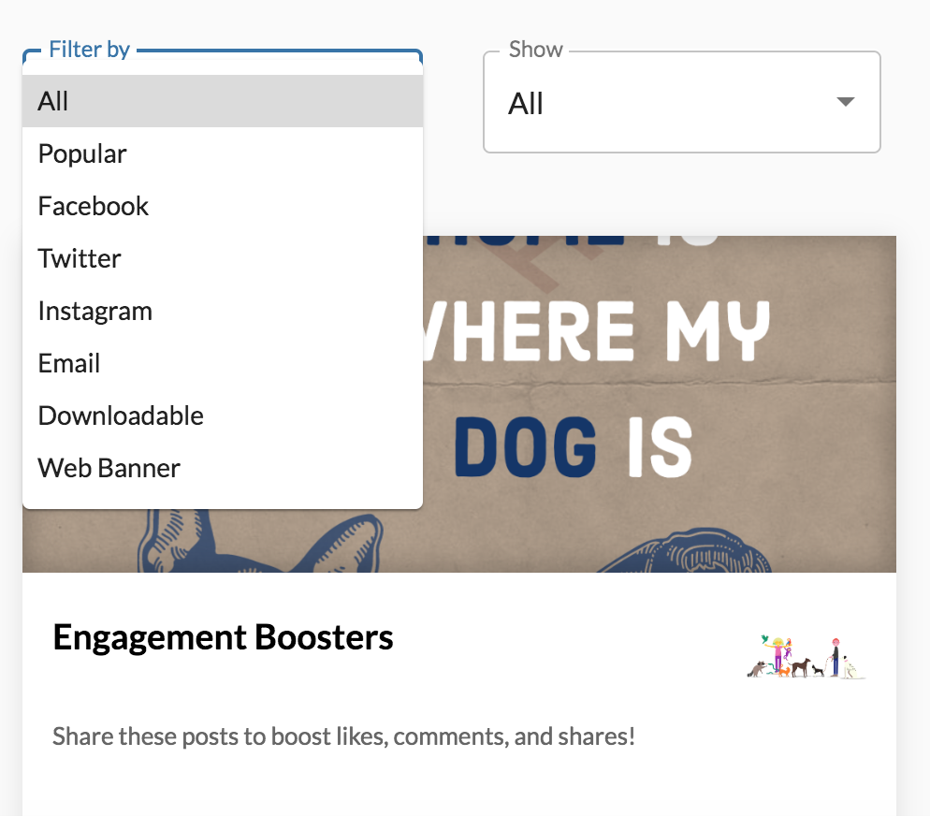The width and height of the screenshot is (930, 816).
Task: Click the Filter by field label
Action: coord(89,50)
